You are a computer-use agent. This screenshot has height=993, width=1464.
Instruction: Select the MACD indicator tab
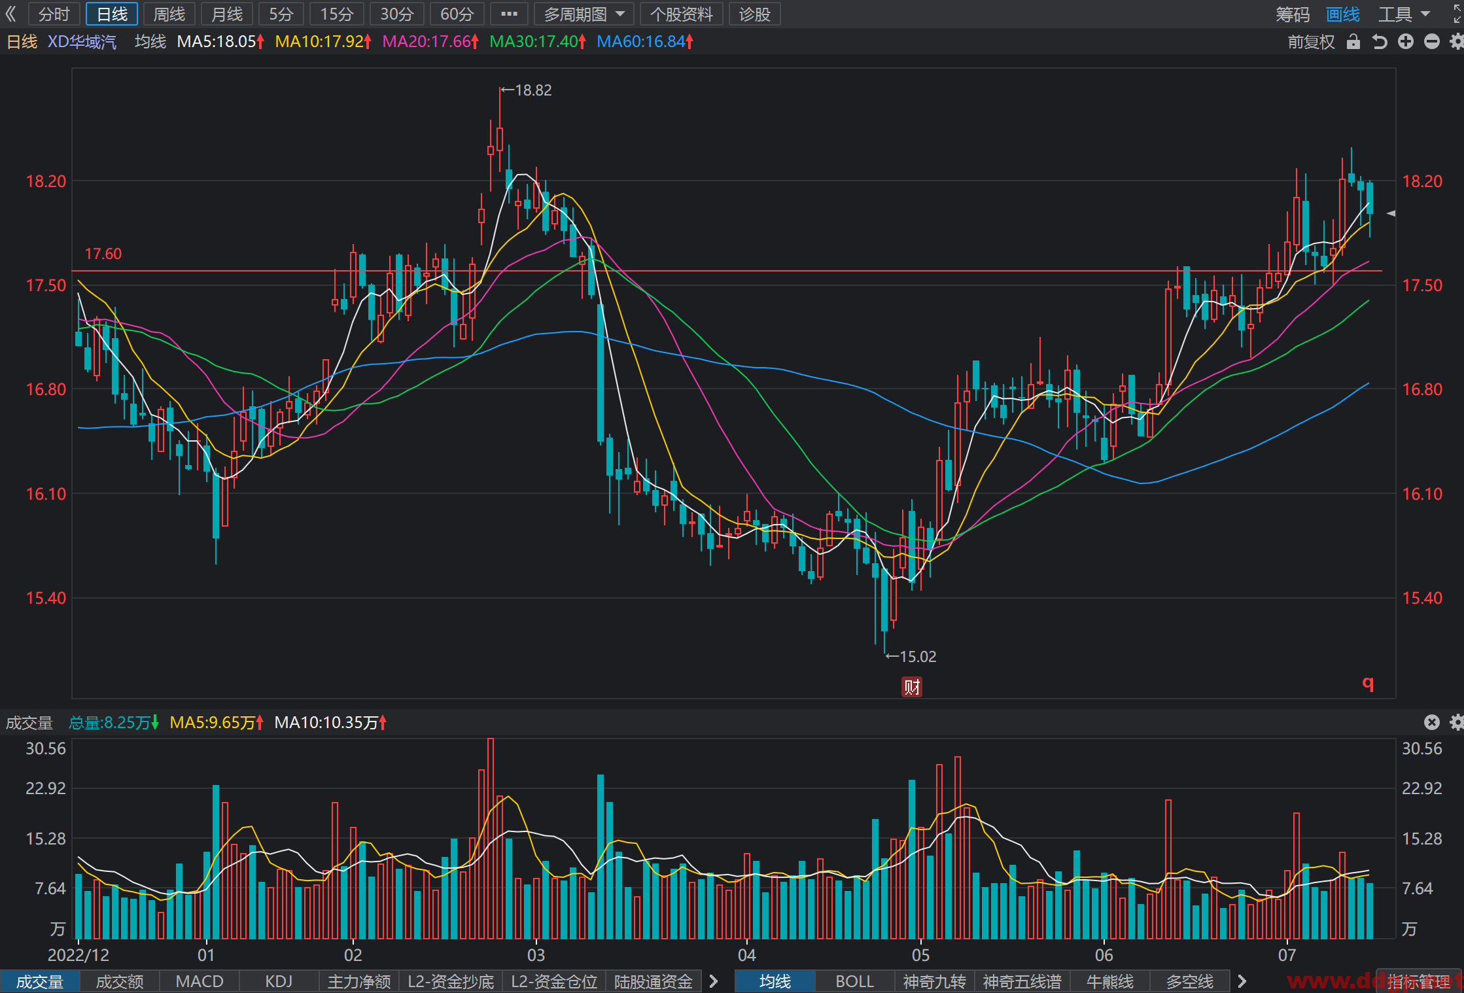pos(200,981)
